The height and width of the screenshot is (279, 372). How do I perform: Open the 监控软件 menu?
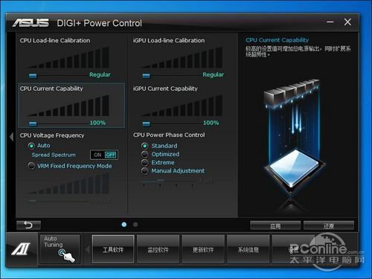158,249
